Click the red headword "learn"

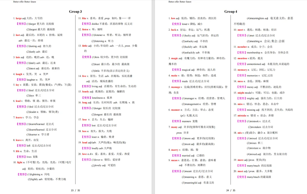click(x=19, y=117)
